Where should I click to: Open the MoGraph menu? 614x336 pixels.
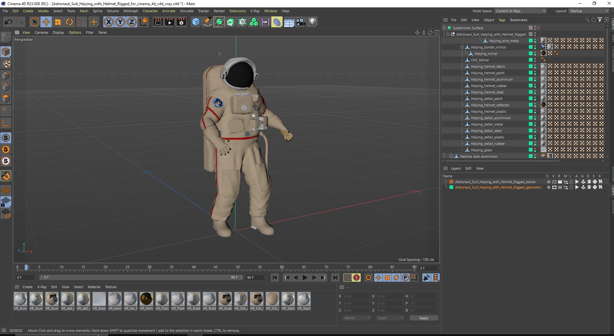pyautogui.click(x=131, y=11)
